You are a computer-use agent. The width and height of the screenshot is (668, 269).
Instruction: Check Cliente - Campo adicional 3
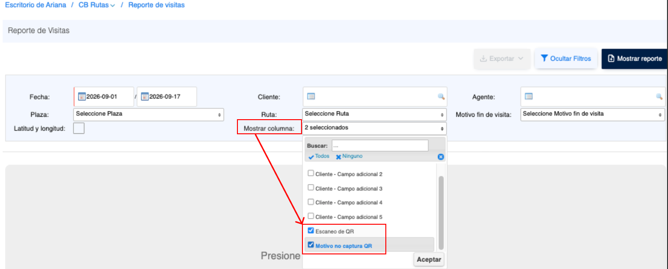click(x=310, y=187)
